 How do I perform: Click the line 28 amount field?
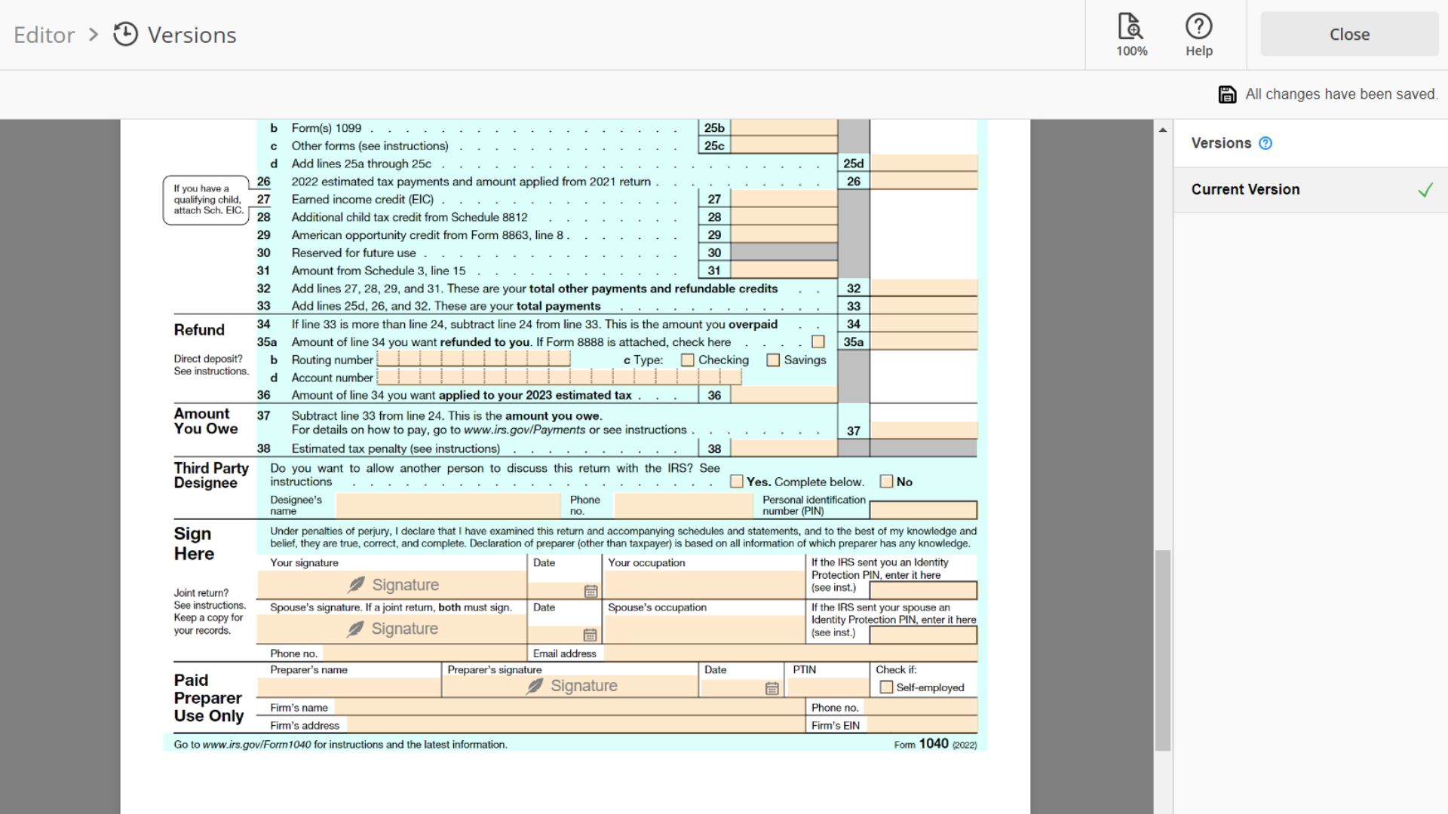coord(784,217)
